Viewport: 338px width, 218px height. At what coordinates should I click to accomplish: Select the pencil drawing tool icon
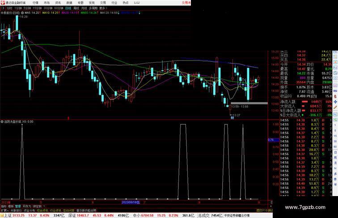pos(335,107)
